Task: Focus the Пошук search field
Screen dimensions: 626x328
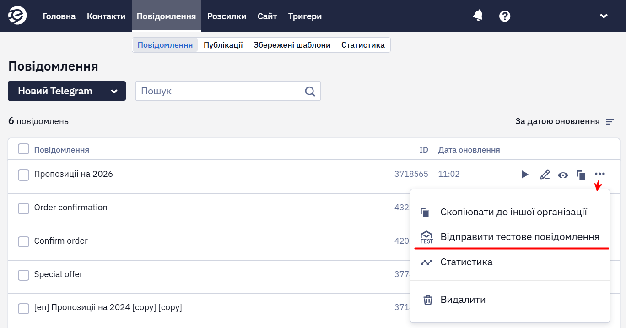Action: tap(228, 91)
